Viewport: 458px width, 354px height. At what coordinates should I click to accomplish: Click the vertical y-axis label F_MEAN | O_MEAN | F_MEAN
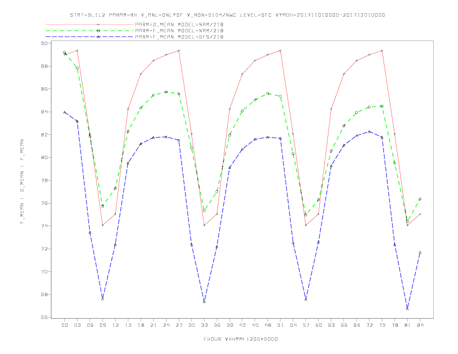click(x=22, y=182)
